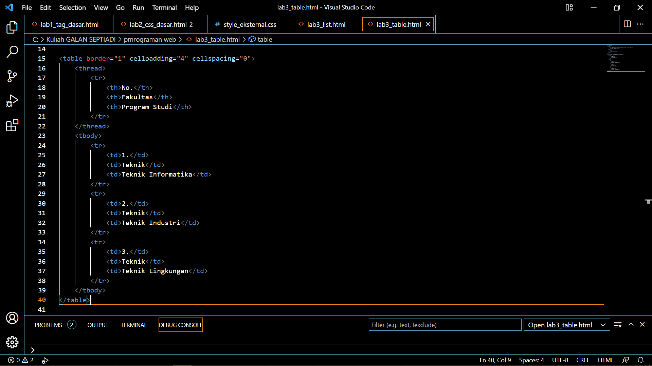Open the notifications bell

(x=641, y=360)
